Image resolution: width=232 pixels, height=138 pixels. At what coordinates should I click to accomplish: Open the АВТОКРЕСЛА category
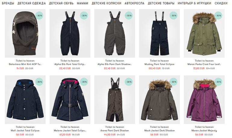coord(134,3)
